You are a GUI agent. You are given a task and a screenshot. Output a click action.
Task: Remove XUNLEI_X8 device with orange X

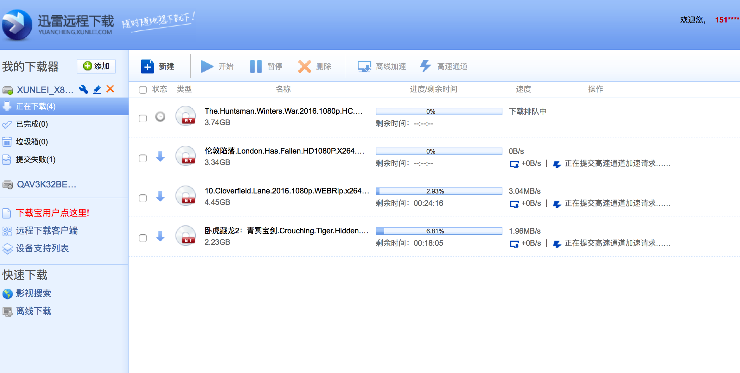110,89
